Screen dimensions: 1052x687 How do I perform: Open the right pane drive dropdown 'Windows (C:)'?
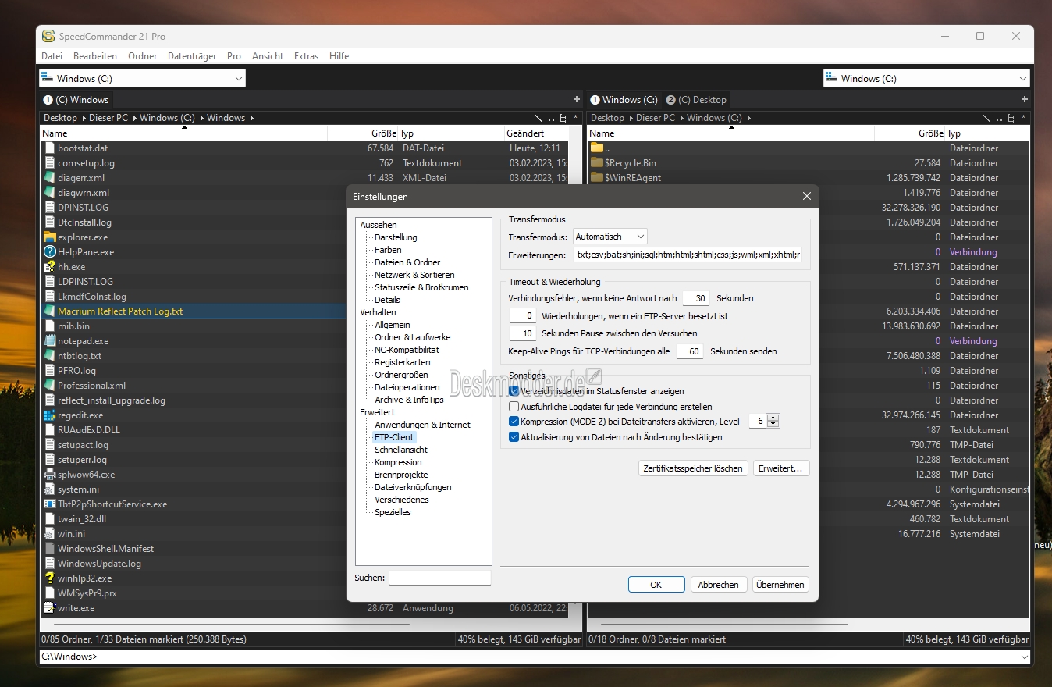coord(926,78)
